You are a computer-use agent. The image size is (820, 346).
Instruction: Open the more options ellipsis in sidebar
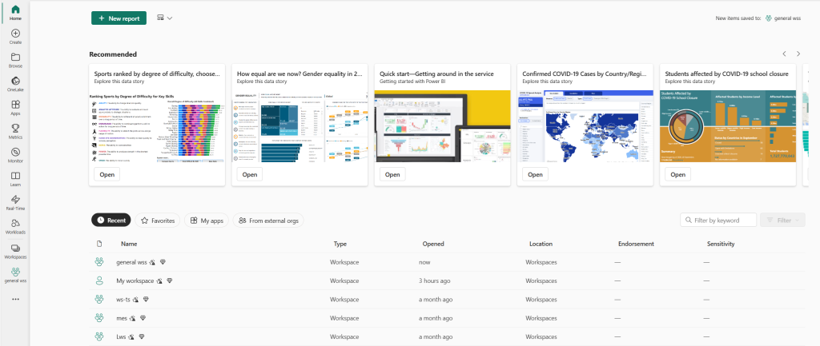coord(15,300)
